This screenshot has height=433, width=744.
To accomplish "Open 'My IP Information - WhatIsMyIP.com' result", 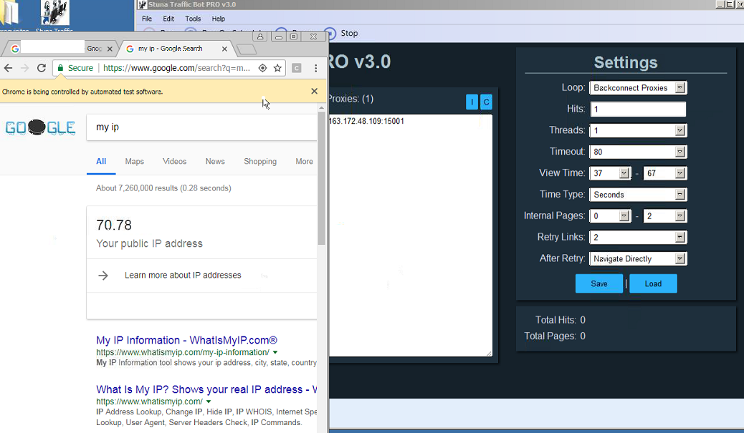I will (186, 340).
